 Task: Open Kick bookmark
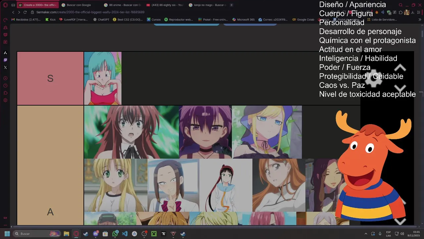coord(50,20)
